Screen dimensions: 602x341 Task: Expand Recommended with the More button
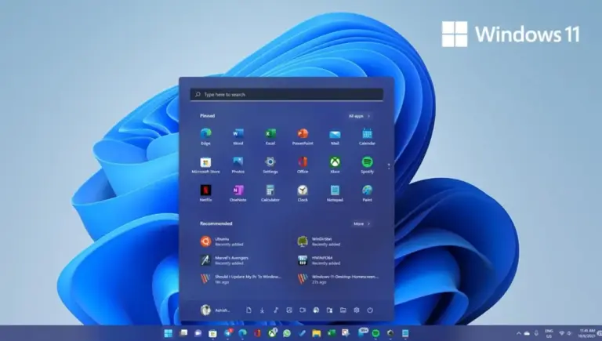click(x=361, y=223)
